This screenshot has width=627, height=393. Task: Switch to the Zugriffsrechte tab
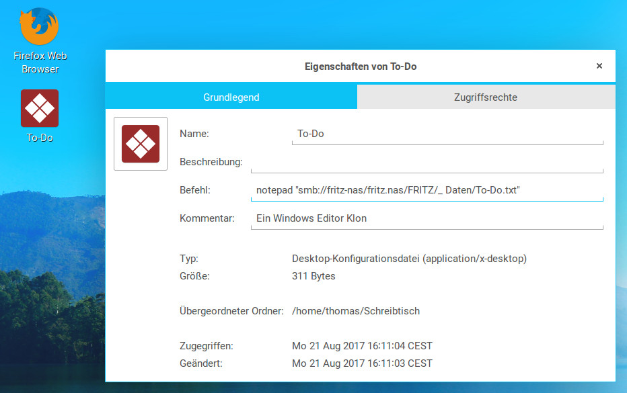pyautogui.click(x=486, y=97)
